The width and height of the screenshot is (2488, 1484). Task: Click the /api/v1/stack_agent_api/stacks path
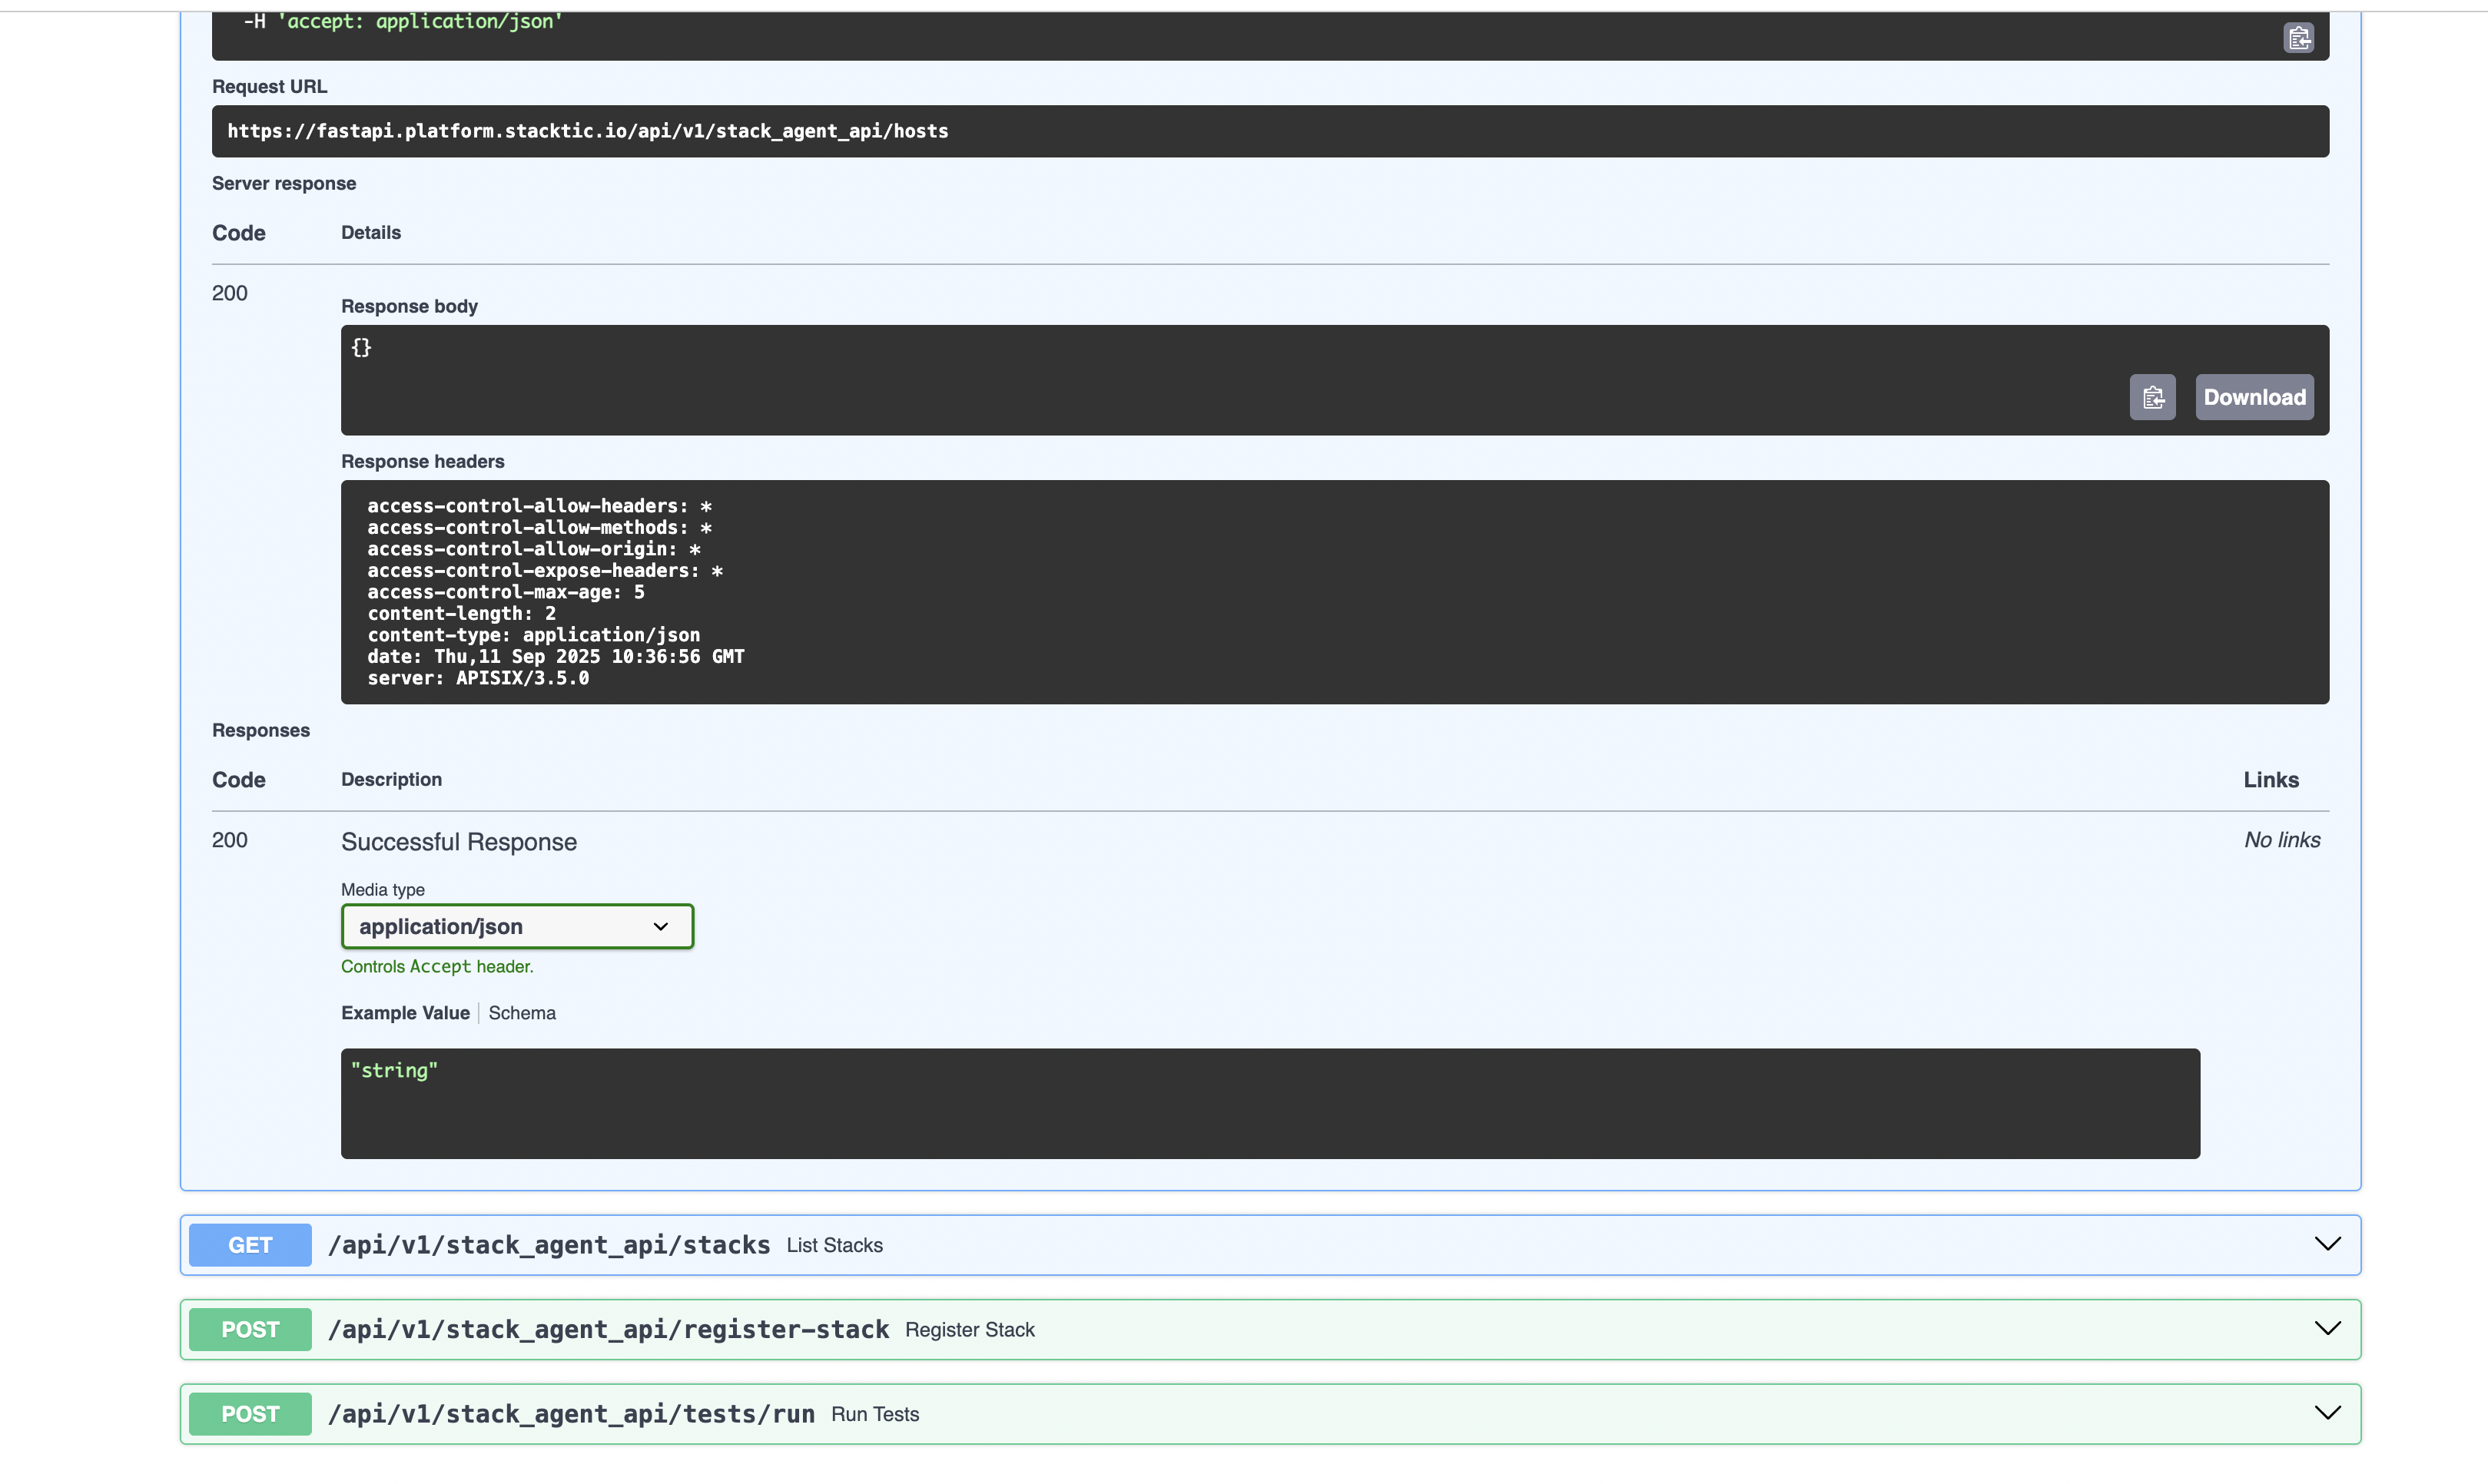(x=548, y=1245)
